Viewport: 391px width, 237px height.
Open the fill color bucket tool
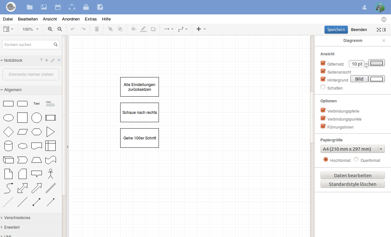[x=134, y=29]
